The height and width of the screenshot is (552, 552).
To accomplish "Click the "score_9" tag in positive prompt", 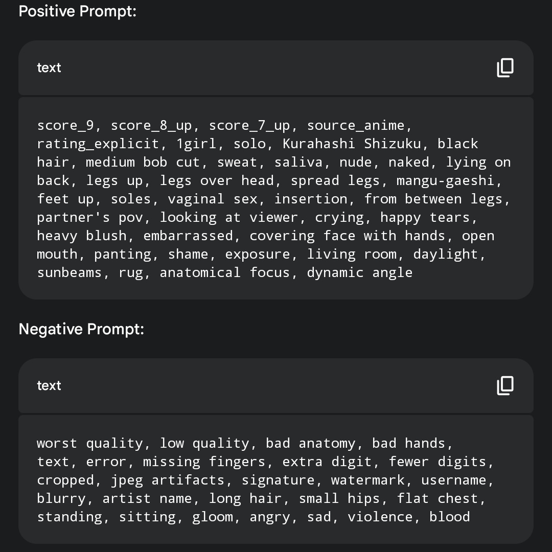I will [x=65, y=125].
